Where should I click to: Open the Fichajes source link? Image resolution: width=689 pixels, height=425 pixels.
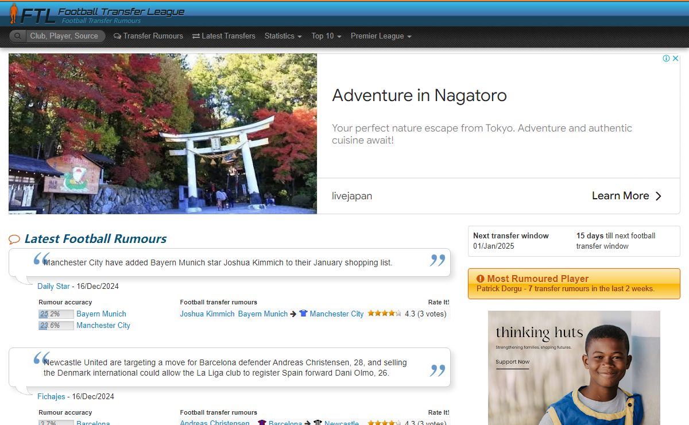pyautogui.click(x=51, y=396)
